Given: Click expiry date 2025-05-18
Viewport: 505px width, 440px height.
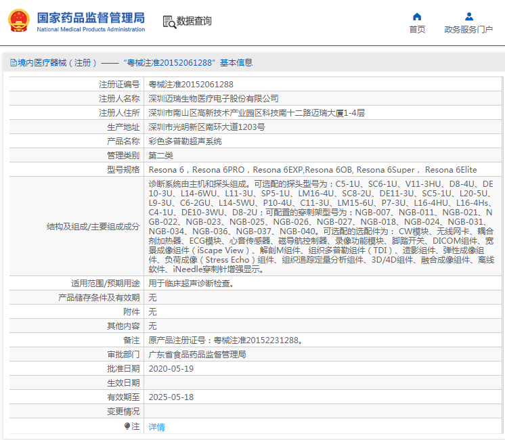Looking at the screenshot, I should 171,397.
